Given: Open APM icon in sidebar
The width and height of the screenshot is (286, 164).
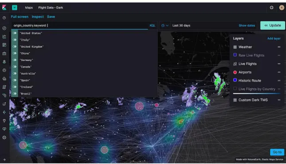Looking at the screenshot, I should [4, 95].
